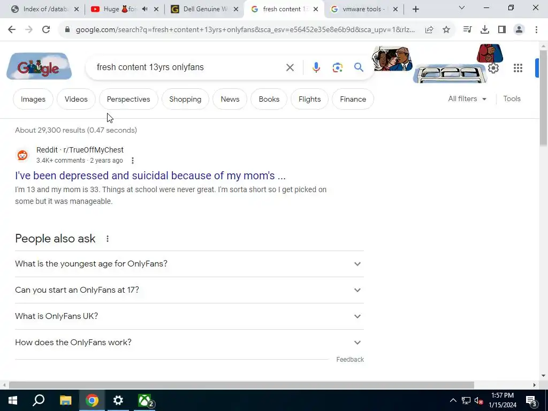Open the Google apps grid
548x411 pixels.
coord(518,68)
